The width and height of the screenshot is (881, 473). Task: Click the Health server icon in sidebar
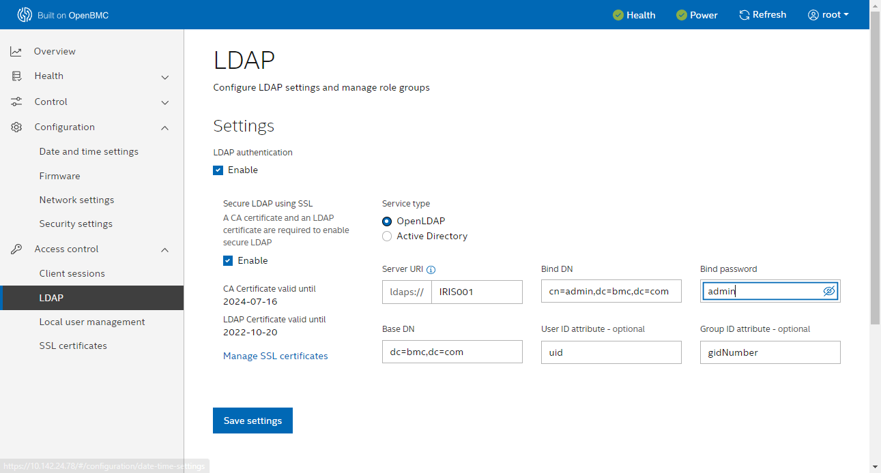16,76
